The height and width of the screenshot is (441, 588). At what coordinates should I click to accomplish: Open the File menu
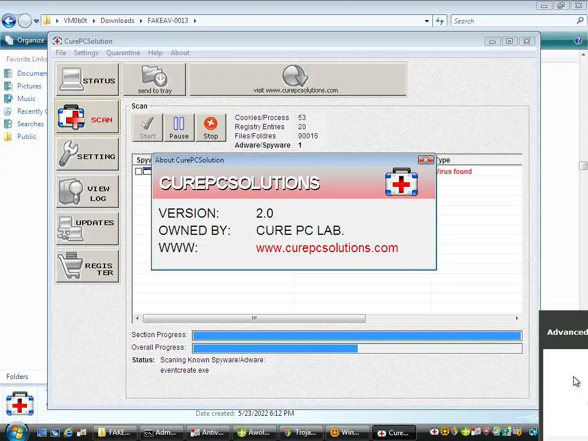click(x=61, y=53)
